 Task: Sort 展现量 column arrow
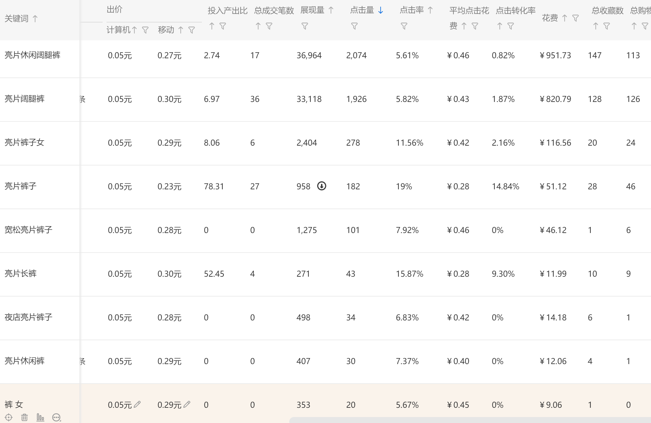[331, 10]
